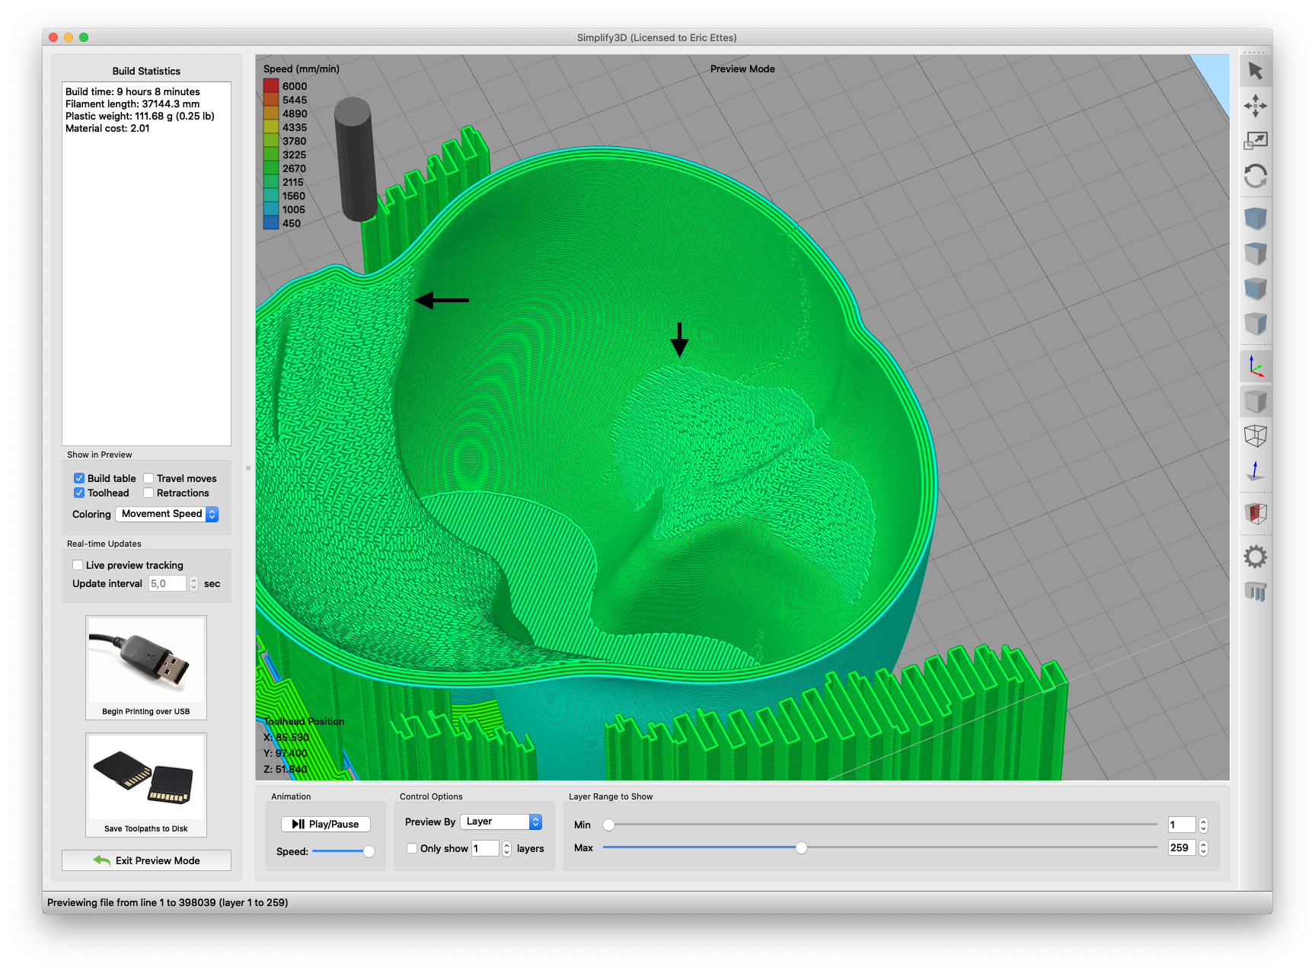Click the Only show layers count field
Screen dimensions: 1315x970
485,848
